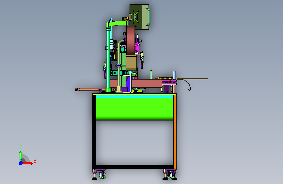
Task: Select the large bright green cabinet panel
Action: pos(134,109)
